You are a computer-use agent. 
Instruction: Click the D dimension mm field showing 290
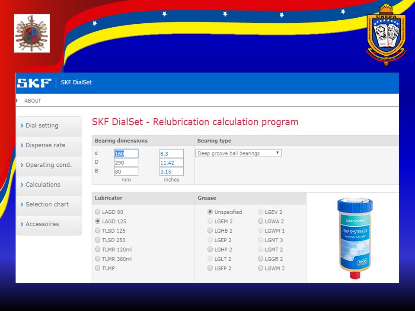click(x=126, y=163)
